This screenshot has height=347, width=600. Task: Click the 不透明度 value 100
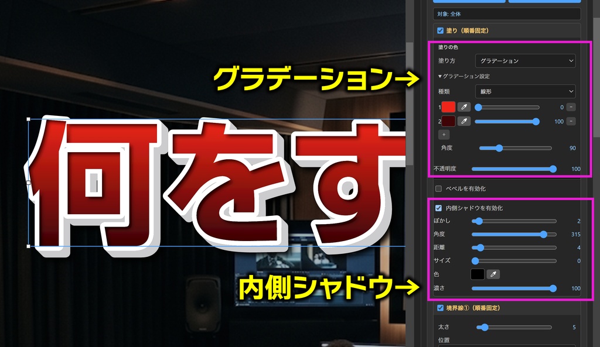[x=575, y=169]
